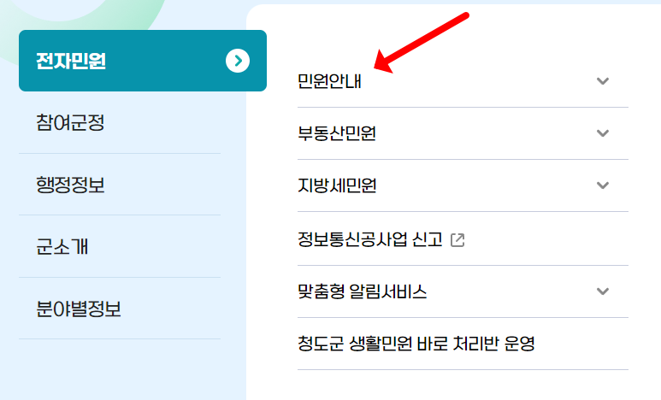Click the arrow circle icon beside 전자민원
This screenshot has height=400, width=661.
(x=238, y=61)
